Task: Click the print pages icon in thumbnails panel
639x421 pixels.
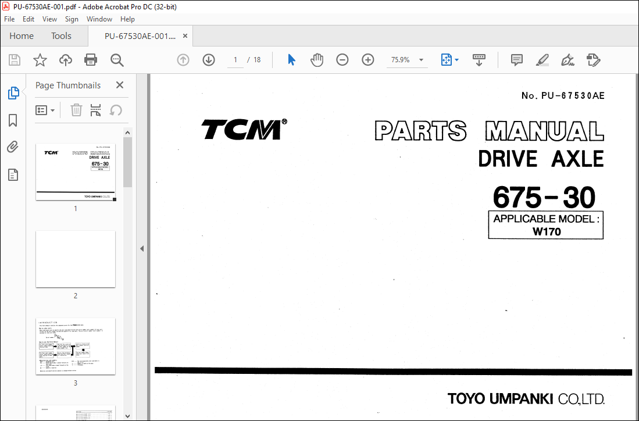Action: (96, 110)
